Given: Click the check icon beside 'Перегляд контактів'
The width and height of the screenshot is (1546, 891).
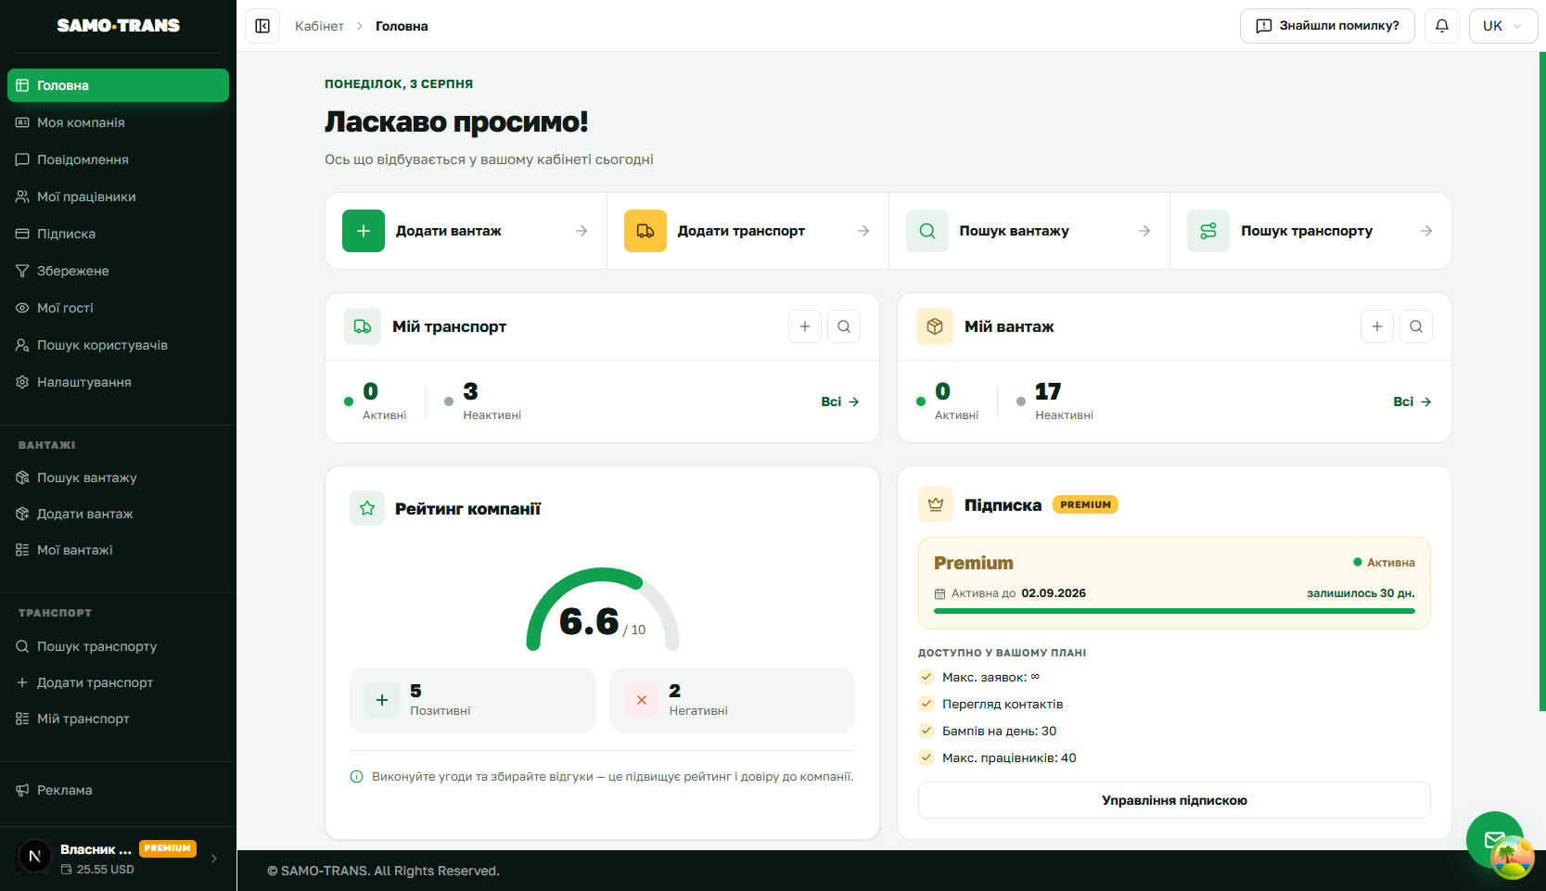Looking at the screenshot, I should coord(926,704).
